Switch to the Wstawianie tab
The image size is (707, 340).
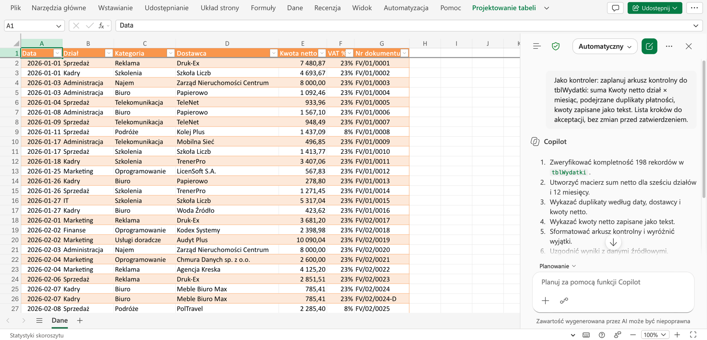tap(115, 8)
